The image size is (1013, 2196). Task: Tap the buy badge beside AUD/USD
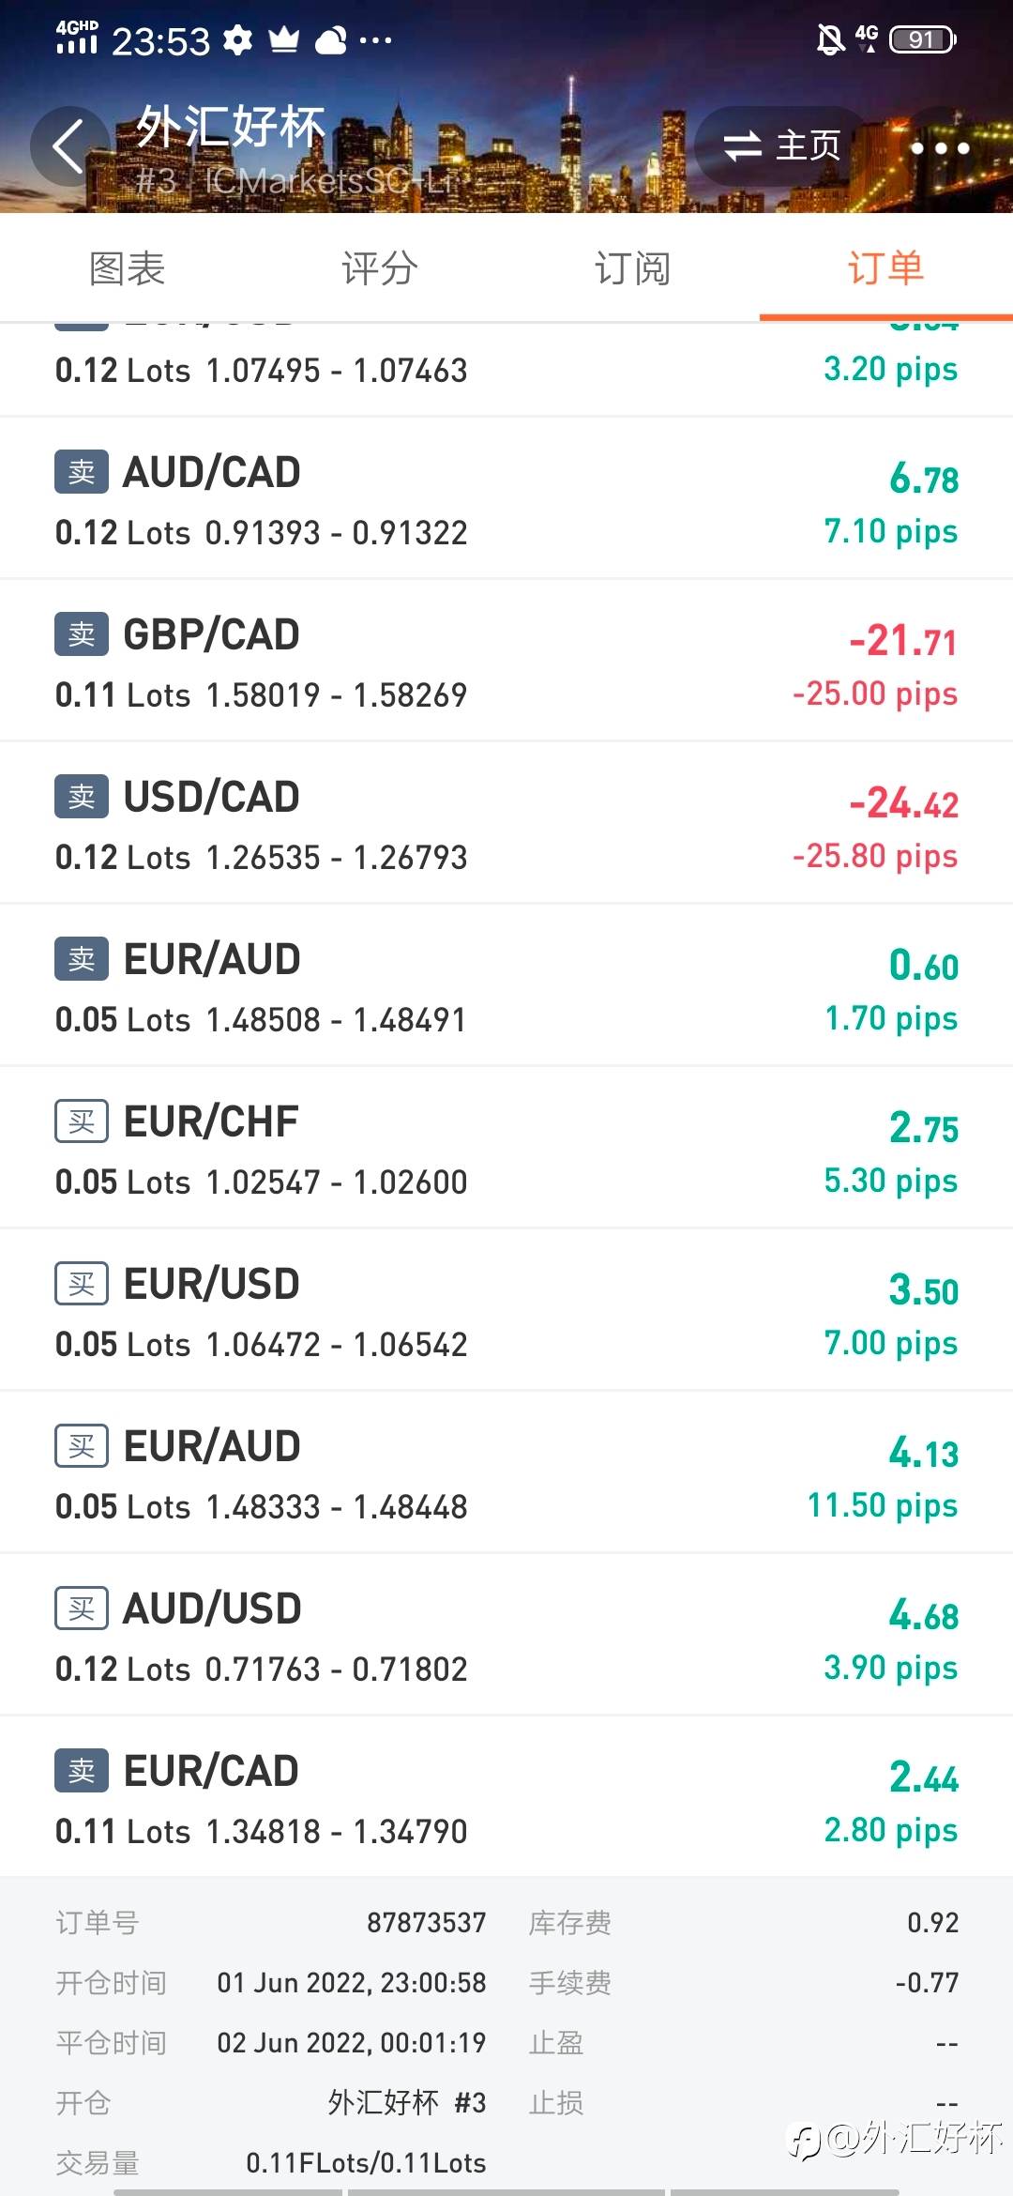pos(82,1609)
